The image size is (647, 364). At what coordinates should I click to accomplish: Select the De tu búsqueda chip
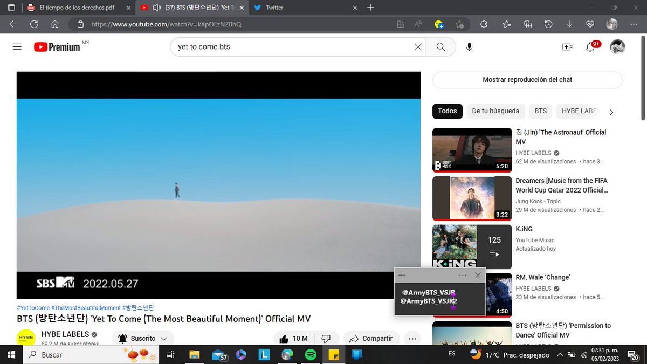coord(495,111)
